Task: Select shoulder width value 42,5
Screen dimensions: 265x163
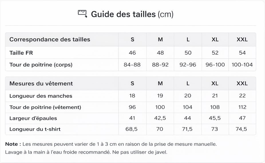Action: pos(160,118)
